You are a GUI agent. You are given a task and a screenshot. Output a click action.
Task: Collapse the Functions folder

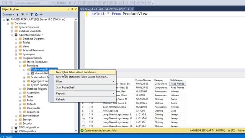20,66
